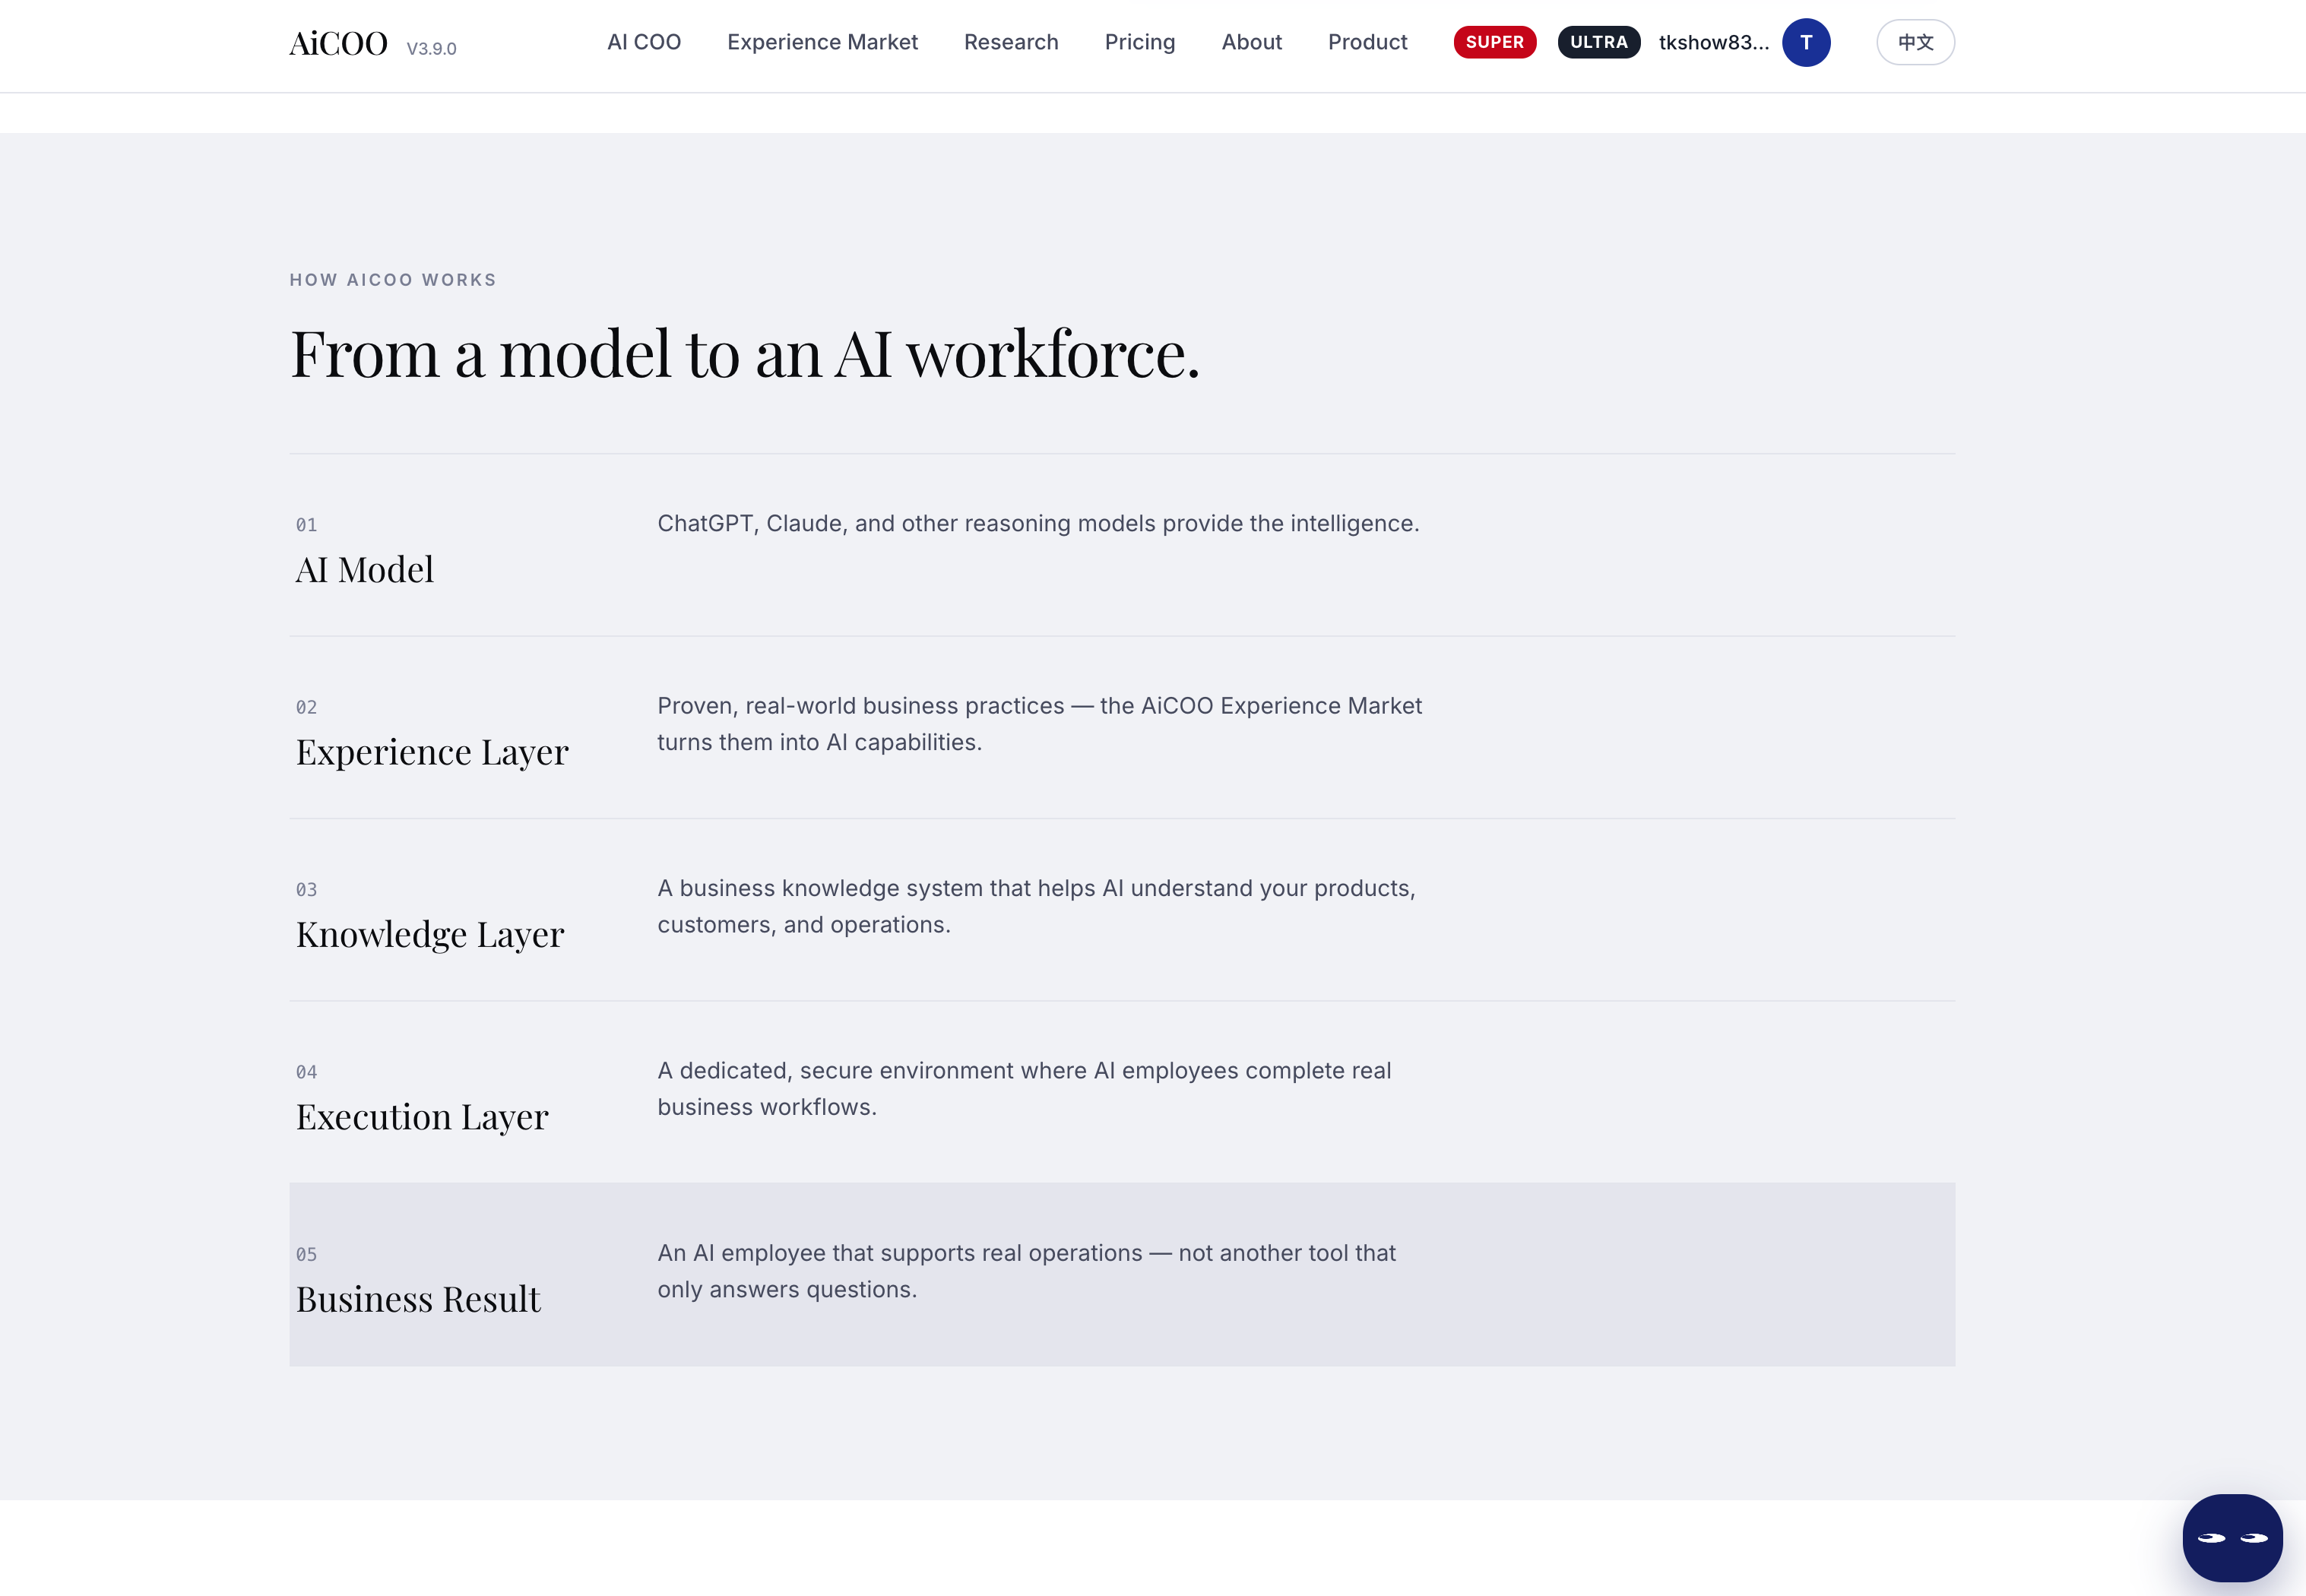
Task: Click the HOW AICOO WORKS label
Action: coord(393,280)
